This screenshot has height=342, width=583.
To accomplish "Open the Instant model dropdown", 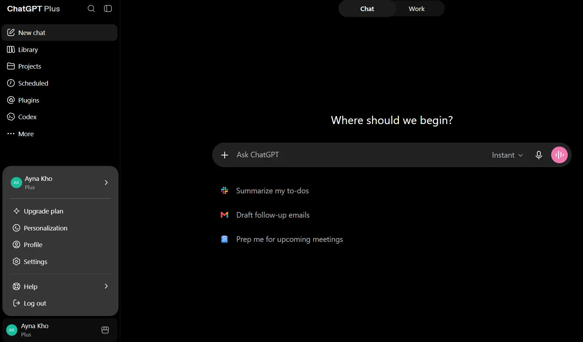I will pos(507,155).
